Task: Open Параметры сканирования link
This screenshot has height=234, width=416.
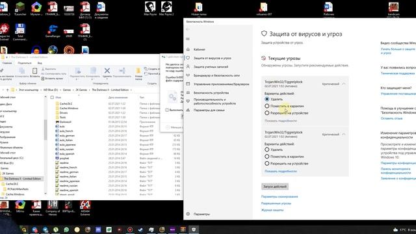Action: [x=279, y=196]
